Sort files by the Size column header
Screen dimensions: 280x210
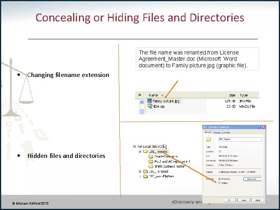(232, 95)
